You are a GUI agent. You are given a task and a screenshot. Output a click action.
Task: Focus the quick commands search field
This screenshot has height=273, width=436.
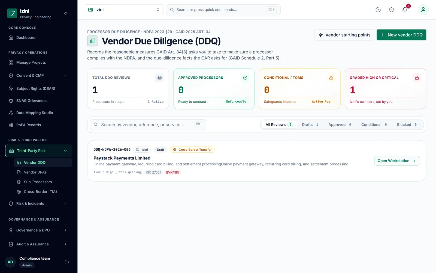click(x=223, y=10)
